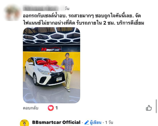
Task: Click the ตอบกลับ reply link
Action: click(31, 108)
